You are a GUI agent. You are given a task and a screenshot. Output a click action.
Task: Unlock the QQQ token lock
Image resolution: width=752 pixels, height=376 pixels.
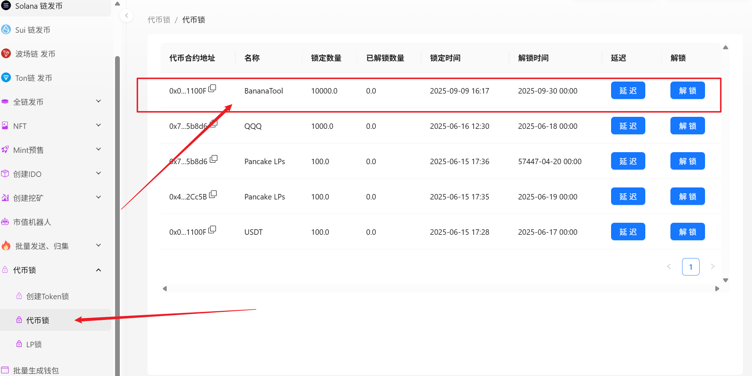coord(687,126)
